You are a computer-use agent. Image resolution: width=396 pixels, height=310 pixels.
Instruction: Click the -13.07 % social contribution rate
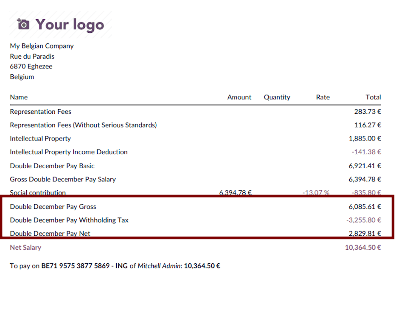coord(316,193)
